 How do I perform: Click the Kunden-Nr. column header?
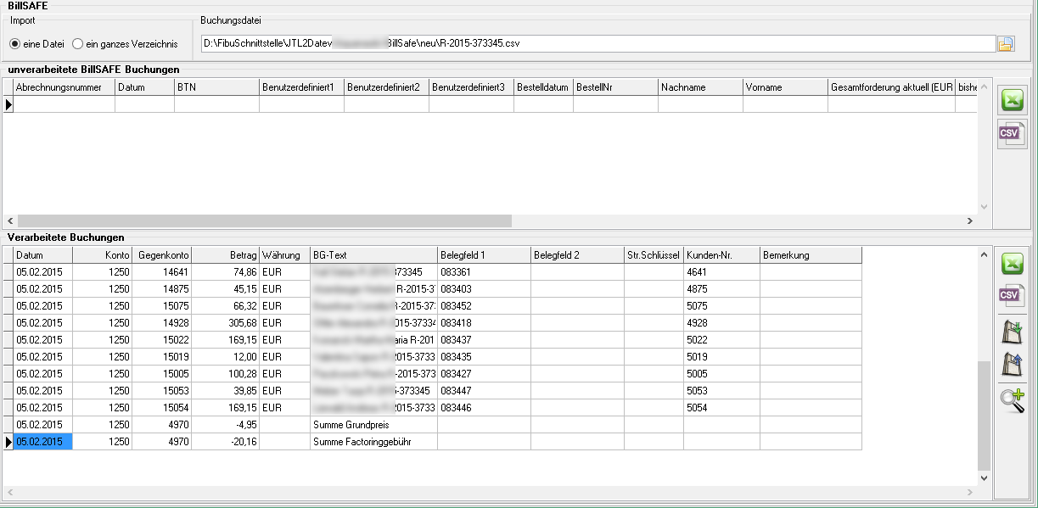[721, 255]
